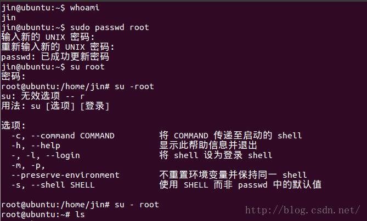Click the "重新输入新的 UNIX 密码:" line
Screen dimensions: 367x221
click(58, 47)
